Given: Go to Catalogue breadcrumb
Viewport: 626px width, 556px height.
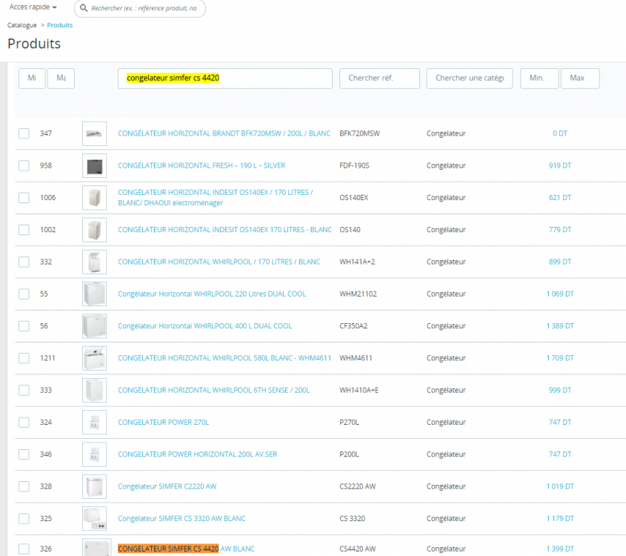Looking at the screenshot, I should point(22,25).
